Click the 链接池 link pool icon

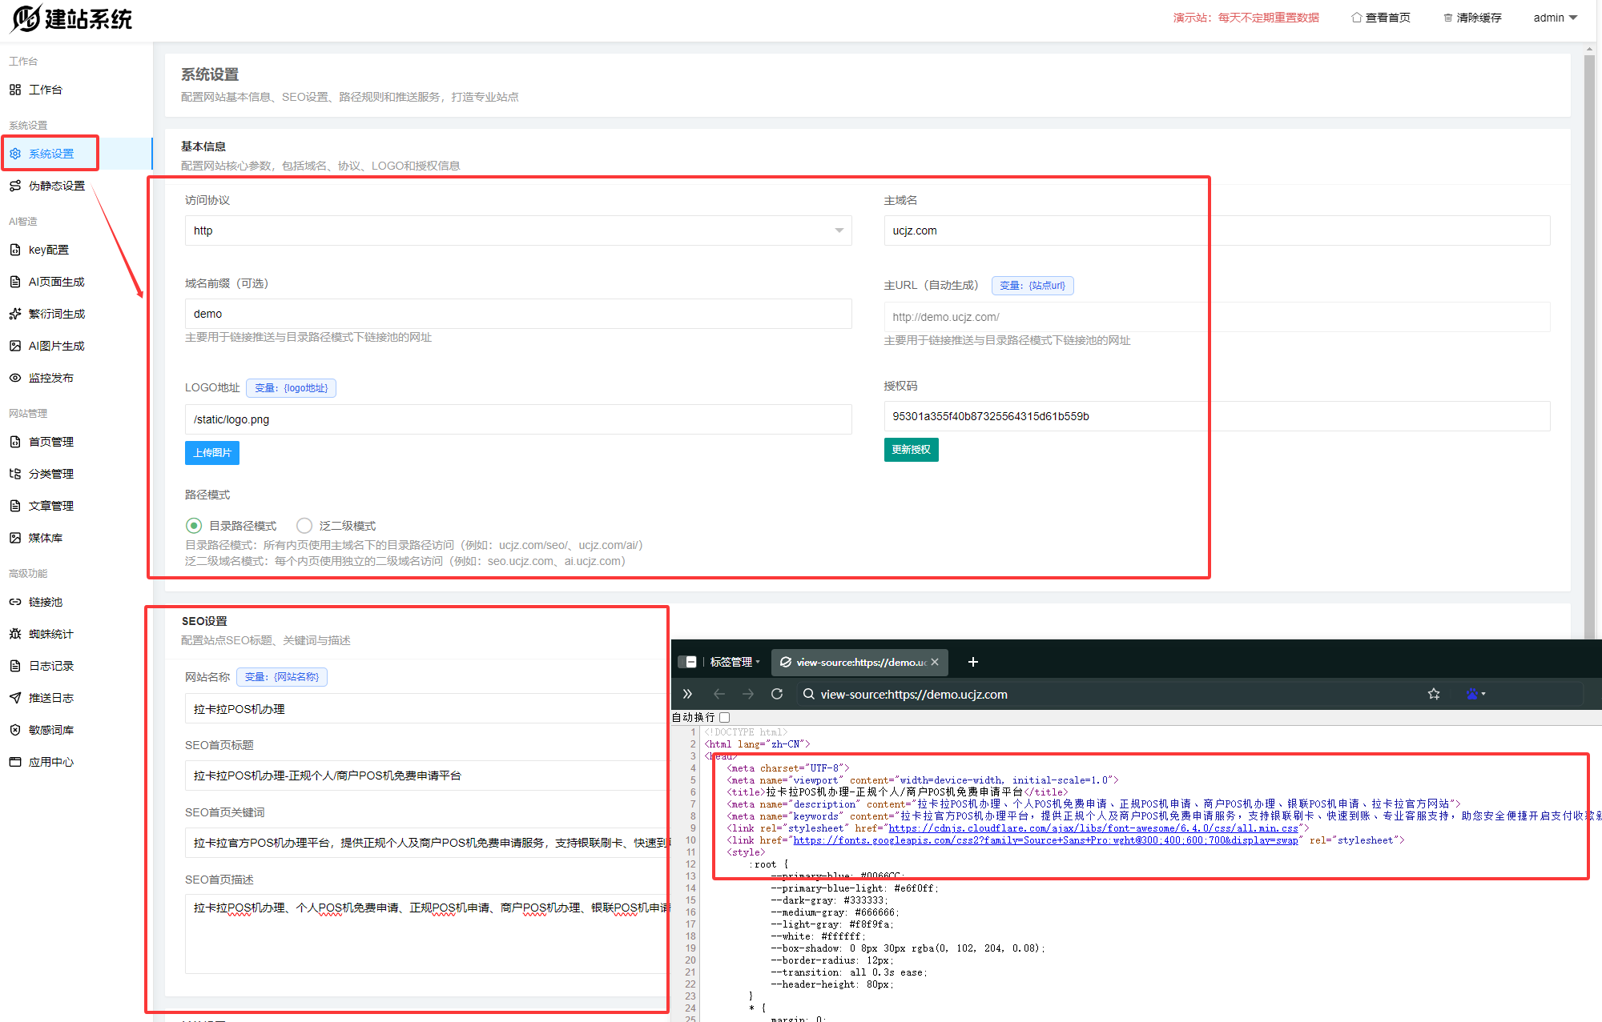coord(15,602)
